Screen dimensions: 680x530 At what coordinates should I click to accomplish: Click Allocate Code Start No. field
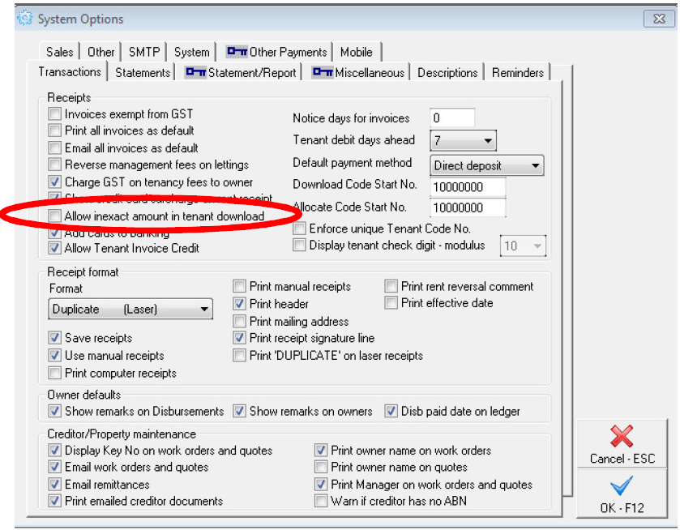[468, 207]
